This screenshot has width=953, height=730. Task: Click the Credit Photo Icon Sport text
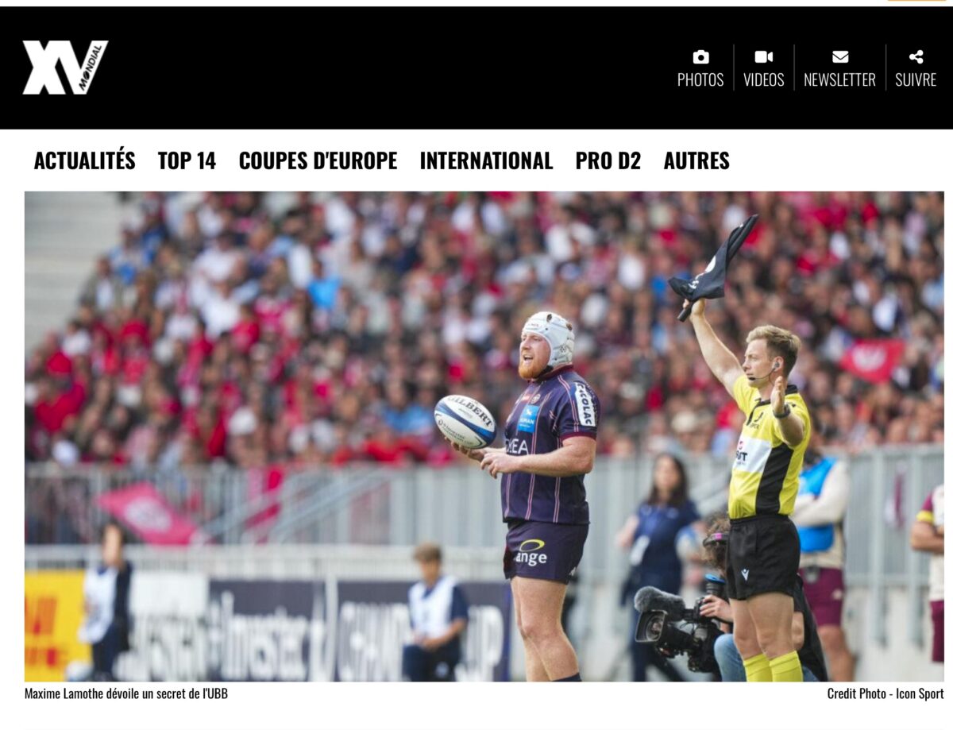(885, 693)
